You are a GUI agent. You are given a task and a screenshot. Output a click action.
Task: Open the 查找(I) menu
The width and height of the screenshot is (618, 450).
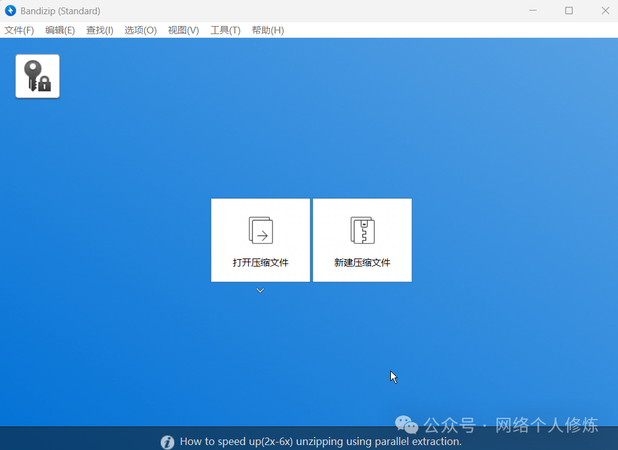tap(99, 30)
